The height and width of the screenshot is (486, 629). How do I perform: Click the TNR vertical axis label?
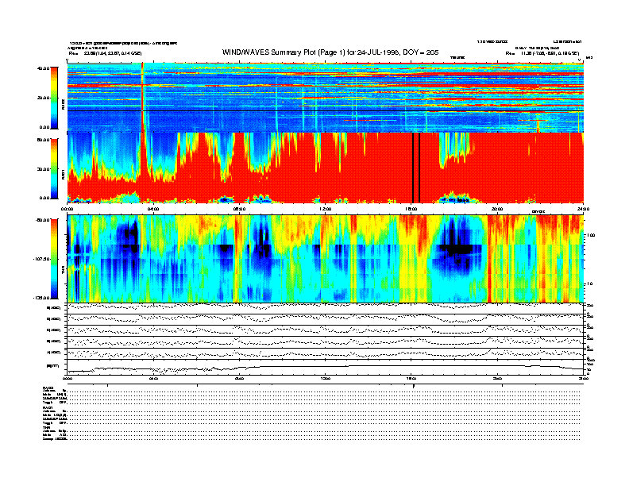63,272
